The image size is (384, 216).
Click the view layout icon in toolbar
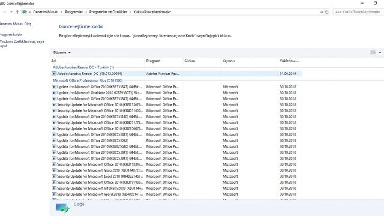tap(373, 52)
